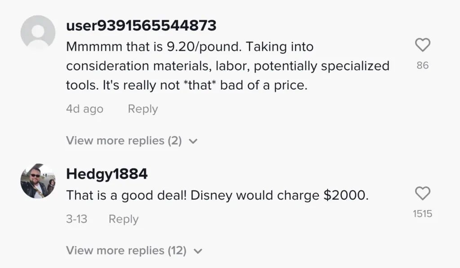460x268 pixels.
Task: Click the '3-13' comment date
Action: click(x=76, y=219)
